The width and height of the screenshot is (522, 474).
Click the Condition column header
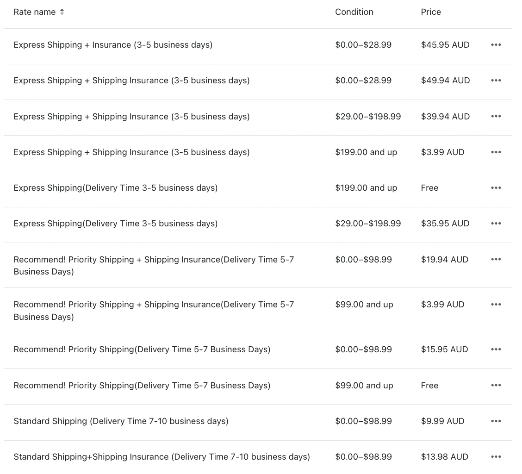point(354,12)
